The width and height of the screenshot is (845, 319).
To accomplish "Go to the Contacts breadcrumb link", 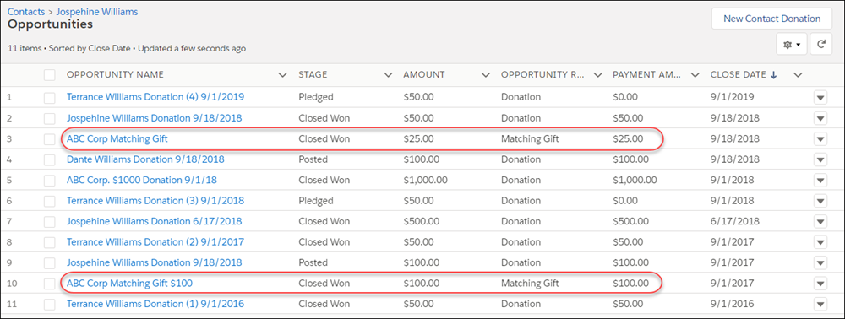I will pos(26,11).
